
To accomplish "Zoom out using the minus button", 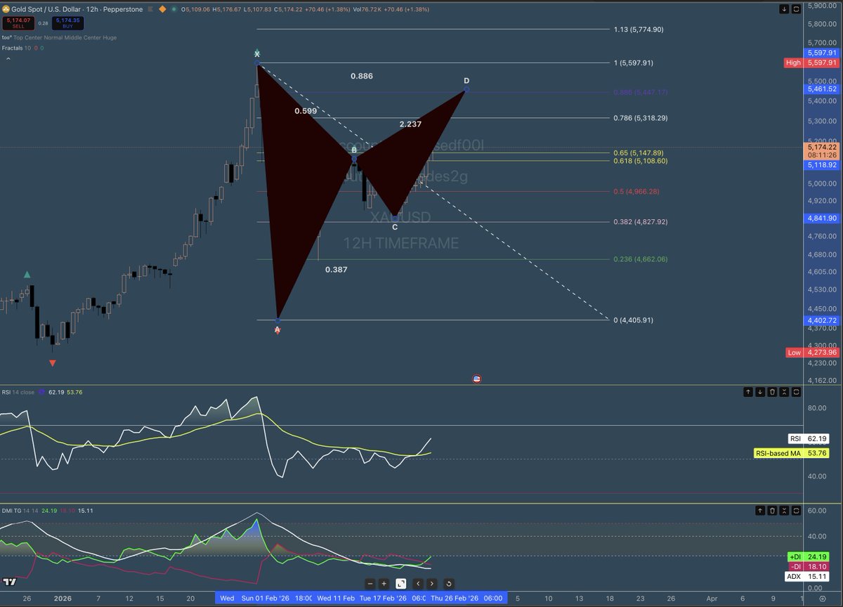I will [x=370, y=583].
